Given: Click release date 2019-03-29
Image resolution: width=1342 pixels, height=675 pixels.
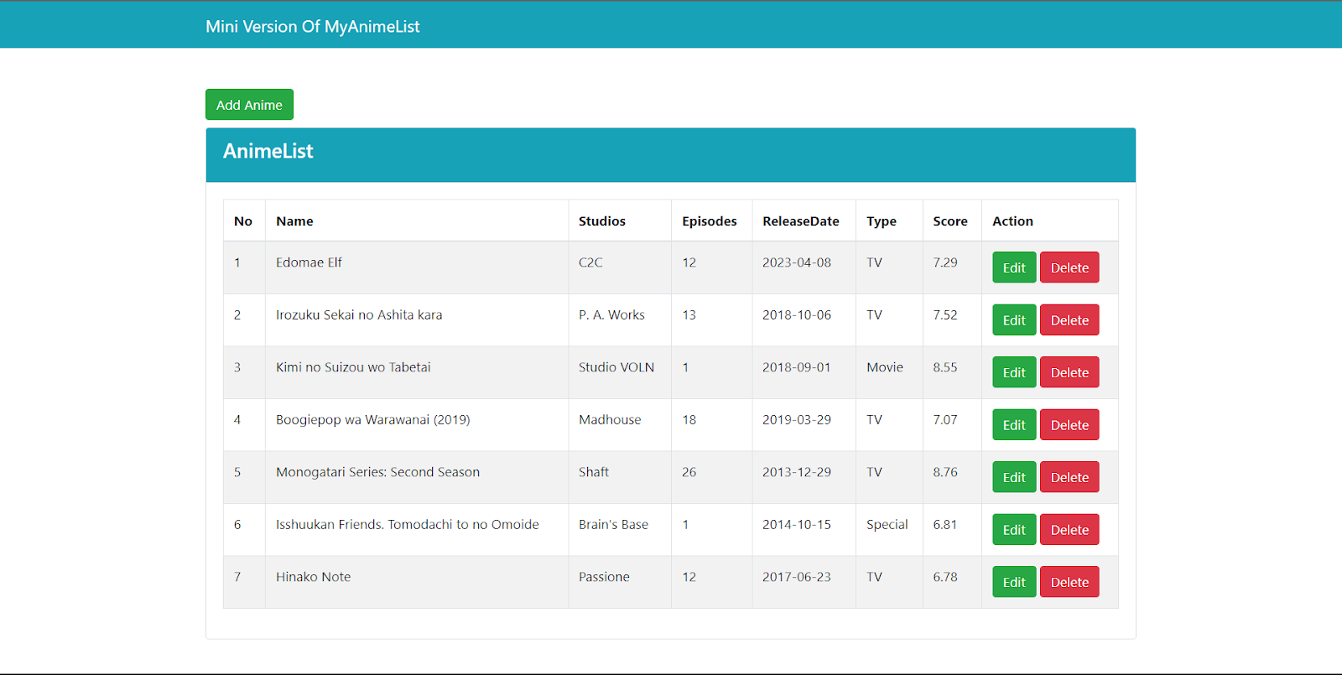Looking at the screenshot, I should [797, 420].
